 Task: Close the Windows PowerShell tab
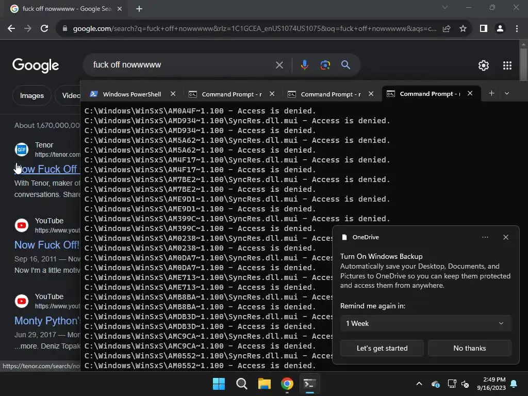[x=173, y=94]
